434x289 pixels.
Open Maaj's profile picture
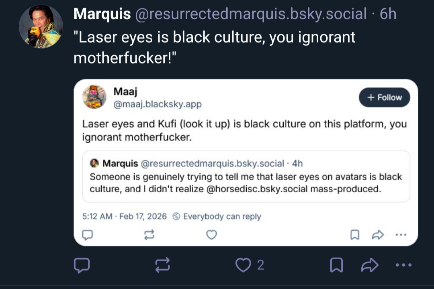click(x=94, y=97)
